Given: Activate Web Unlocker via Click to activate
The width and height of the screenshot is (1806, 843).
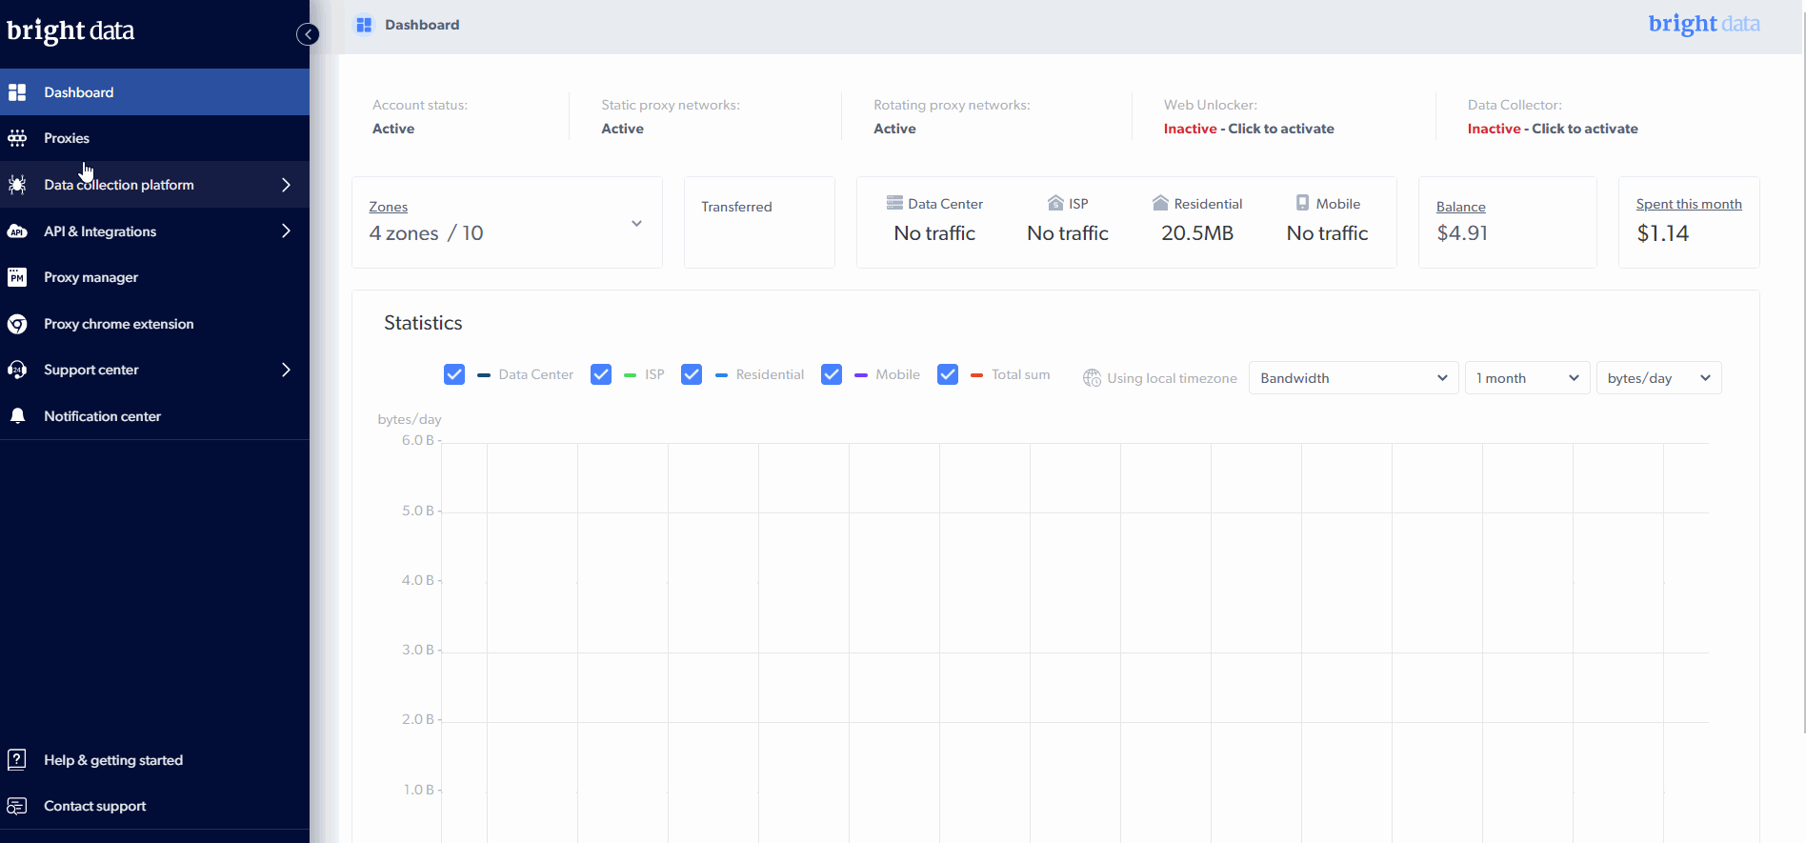Looking at the screenshot, I should pos(1281,129).
